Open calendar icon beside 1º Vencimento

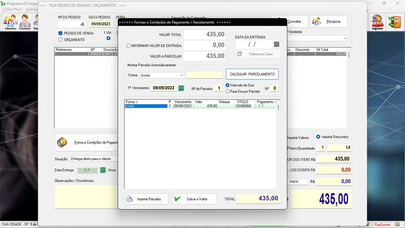pyautogui.click(x=181, y=88)
